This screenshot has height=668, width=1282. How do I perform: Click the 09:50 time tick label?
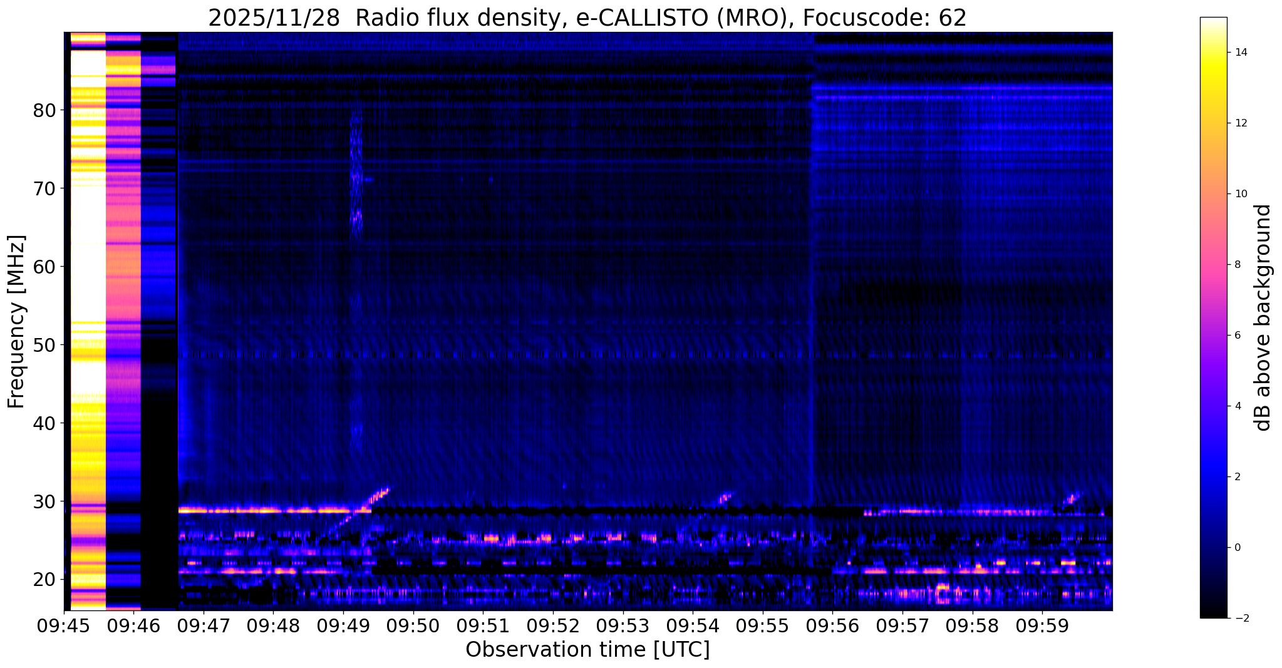413,625
